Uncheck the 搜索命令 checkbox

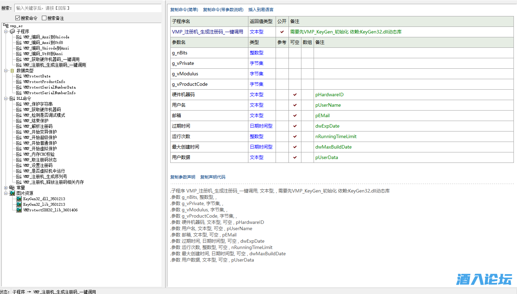click(18, 18)
